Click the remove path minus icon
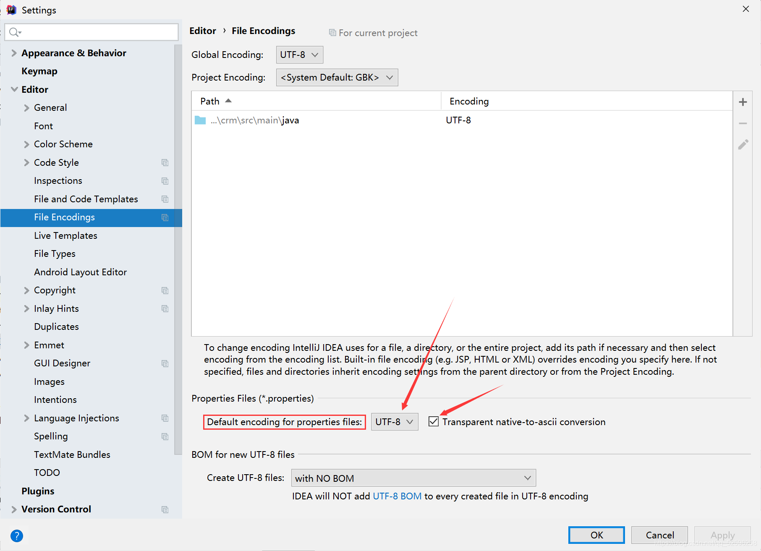 point(743,123)
